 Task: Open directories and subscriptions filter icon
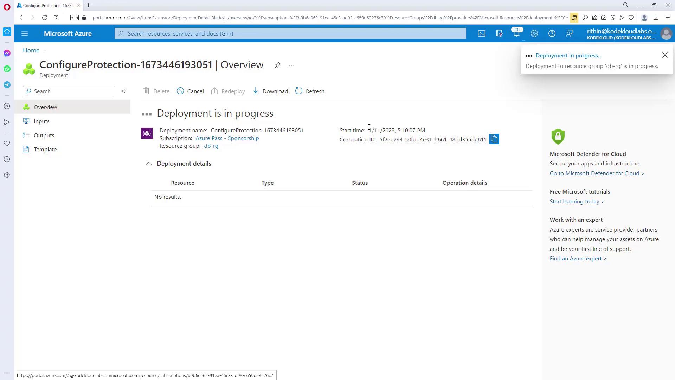coord(499,33)
